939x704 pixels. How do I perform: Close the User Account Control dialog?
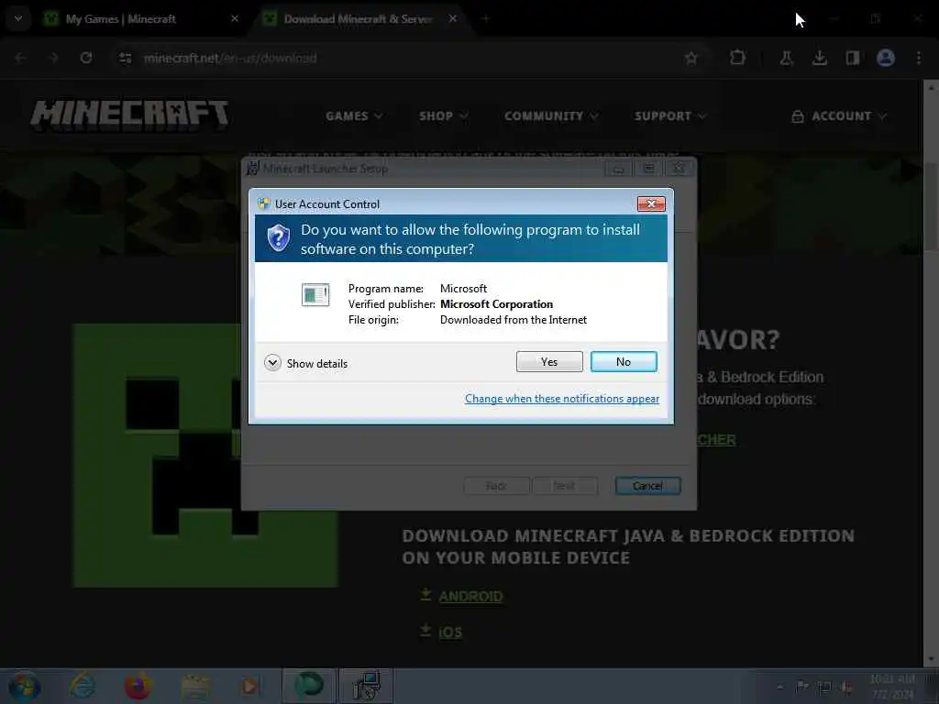coord(651,204)
